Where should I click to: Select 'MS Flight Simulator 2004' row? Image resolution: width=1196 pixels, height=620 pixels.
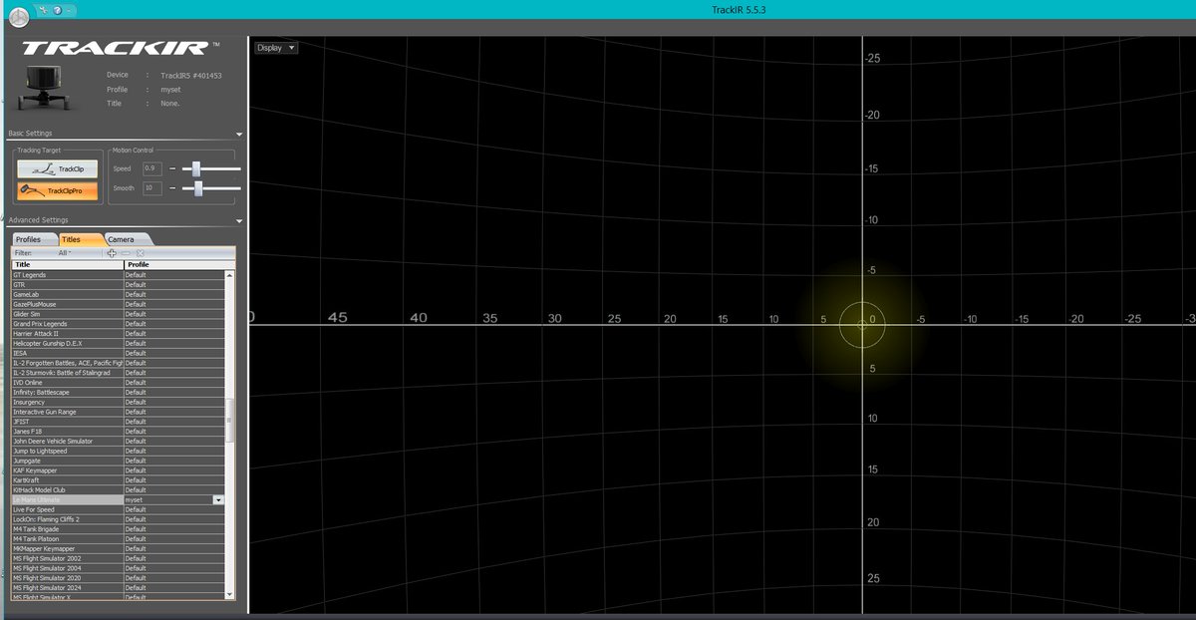pos(119,568)
